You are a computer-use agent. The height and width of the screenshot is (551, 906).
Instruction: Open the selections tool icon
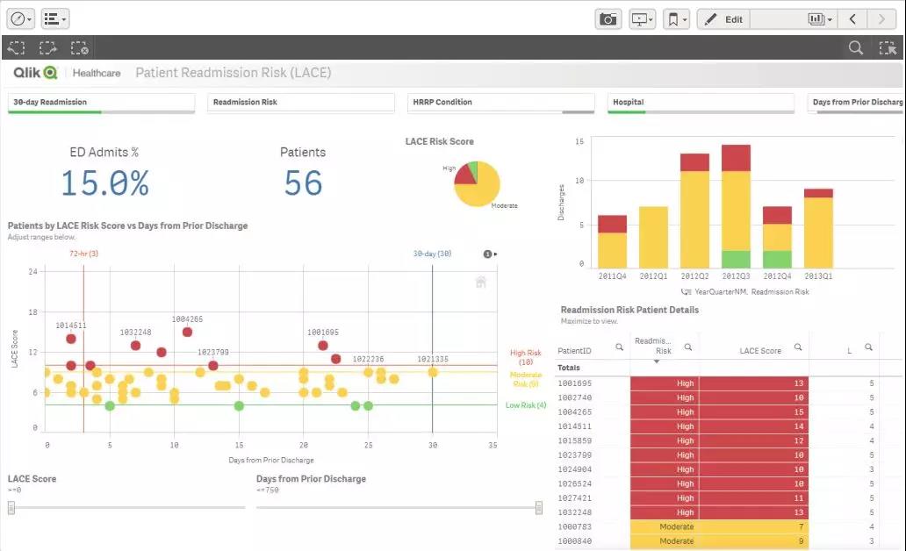point(887,48)
